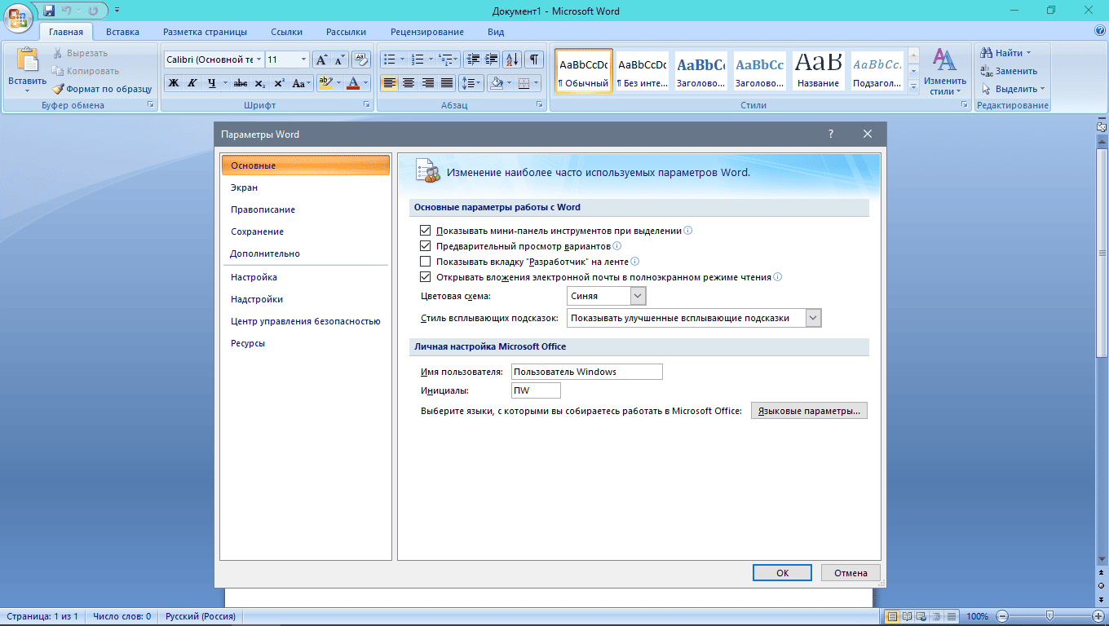Click the font color red A swatch
The width and height of the screenshot is (1109, 626).
[352, 83]
